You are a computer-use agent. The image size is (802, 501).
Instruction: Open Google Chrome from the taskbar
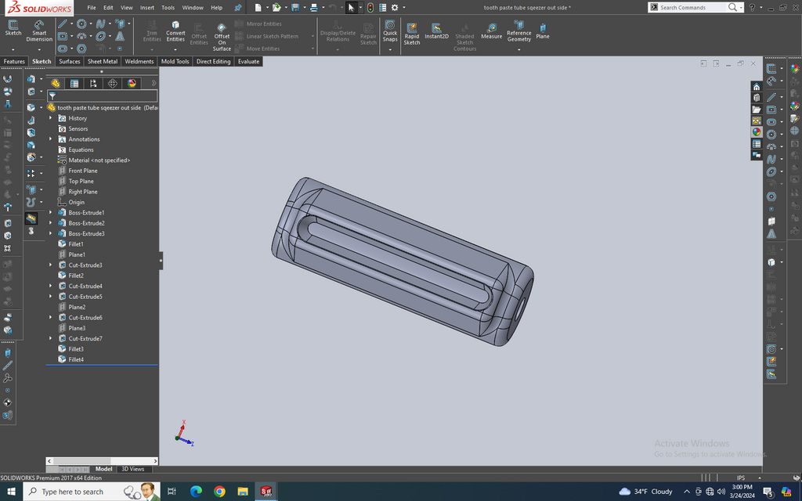point(219,492)
